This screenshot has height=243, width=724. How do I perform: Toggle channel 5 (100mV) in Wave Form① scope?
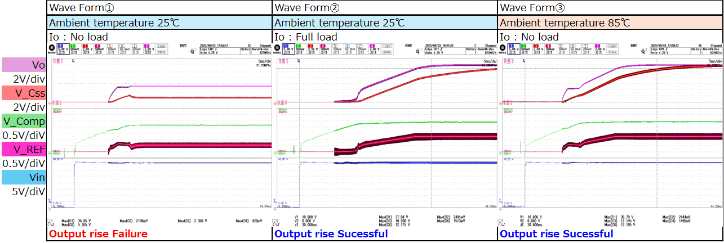pos(112,49)
